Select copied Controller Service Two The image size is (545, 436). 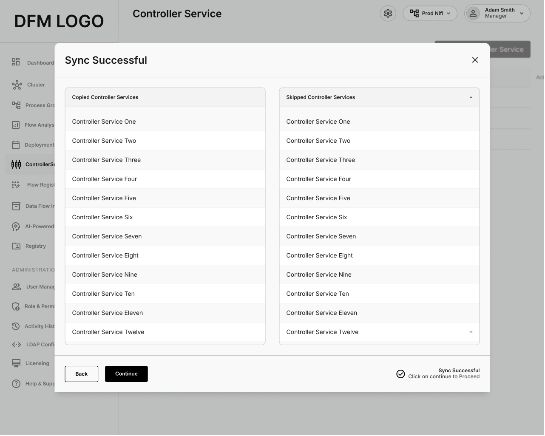point(165,141)
